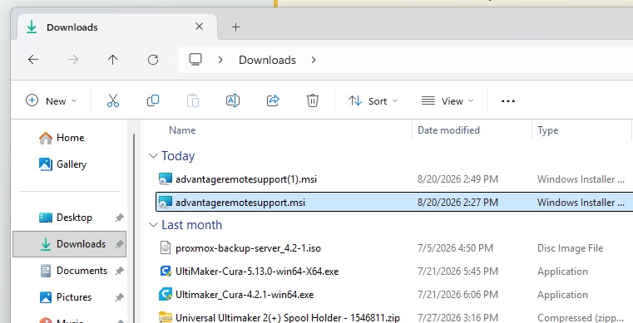633x323 pixels.
Task: Click the Cut scissors icon
Action: click(113, 100)
